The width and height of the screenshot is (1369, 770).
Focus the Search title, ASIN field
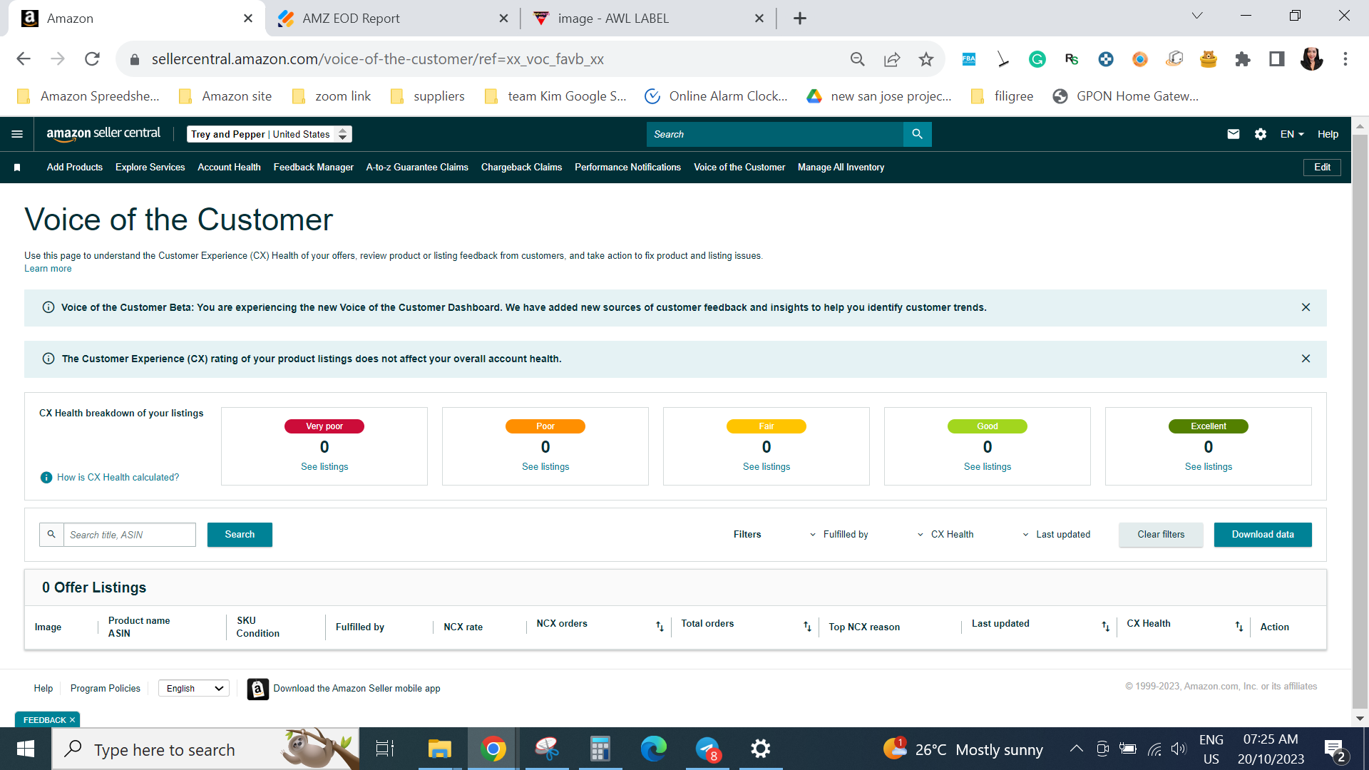point(130,535)
